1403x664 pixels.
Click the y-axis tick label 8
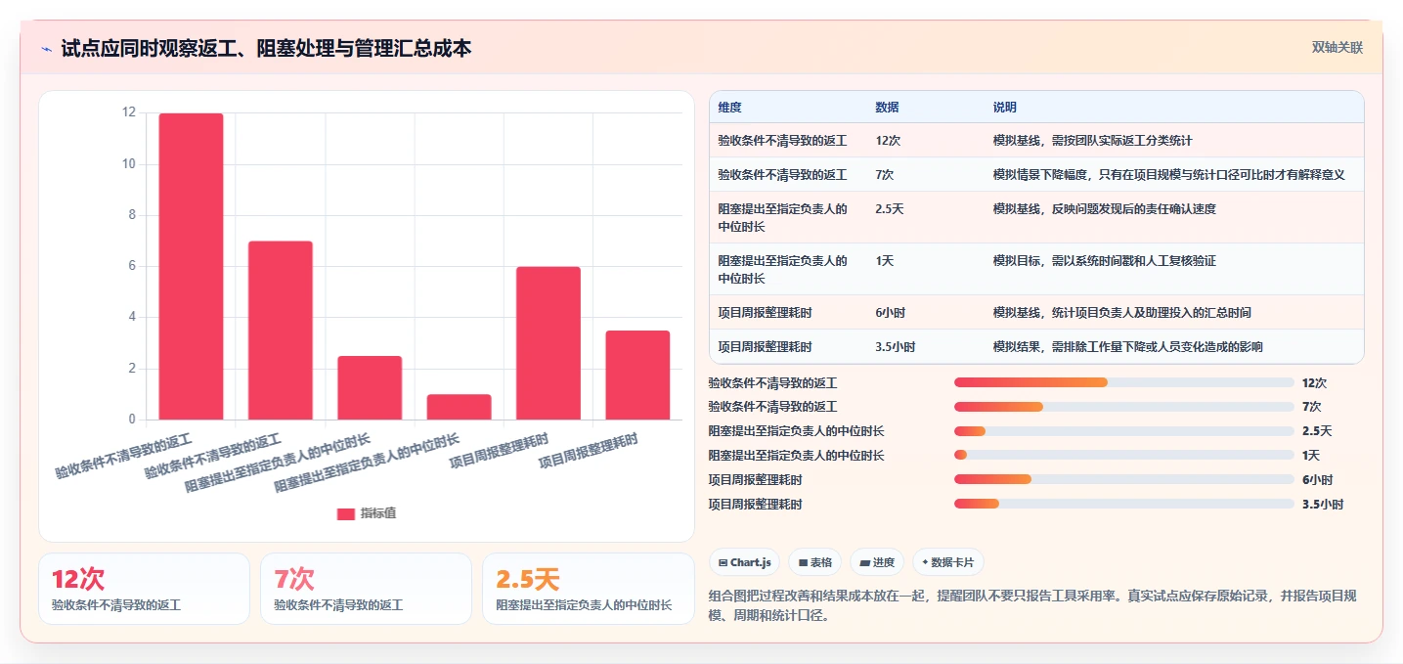132,215
